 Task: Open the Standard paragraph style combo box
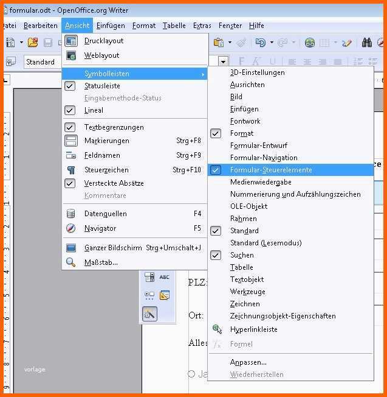(x=43, y=61)
